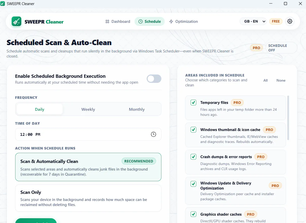Select Daily frequency
Screen dimensions: 306x223
[x=40, y=109]
